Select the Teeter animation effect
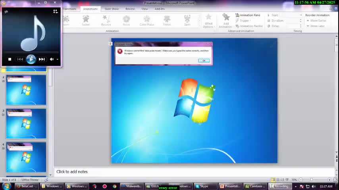This screenshot has height=190, width=339. click(x=167, y=21)
